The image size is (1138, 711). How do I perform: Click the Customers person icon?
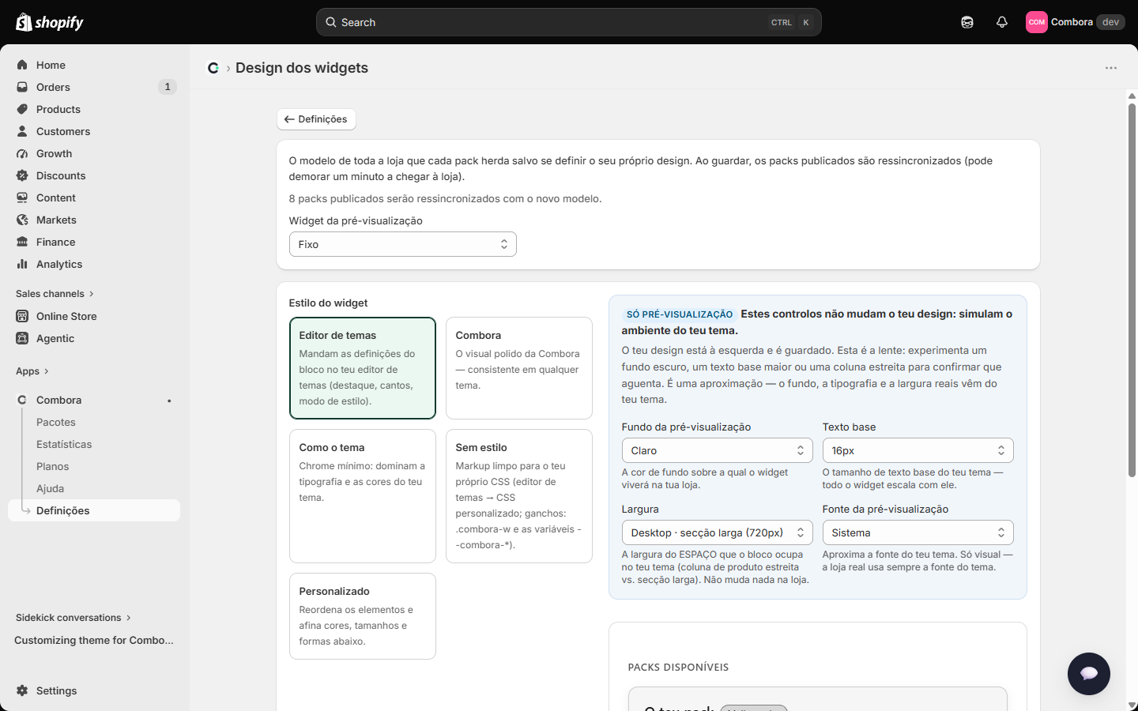(x=22, y=131)
